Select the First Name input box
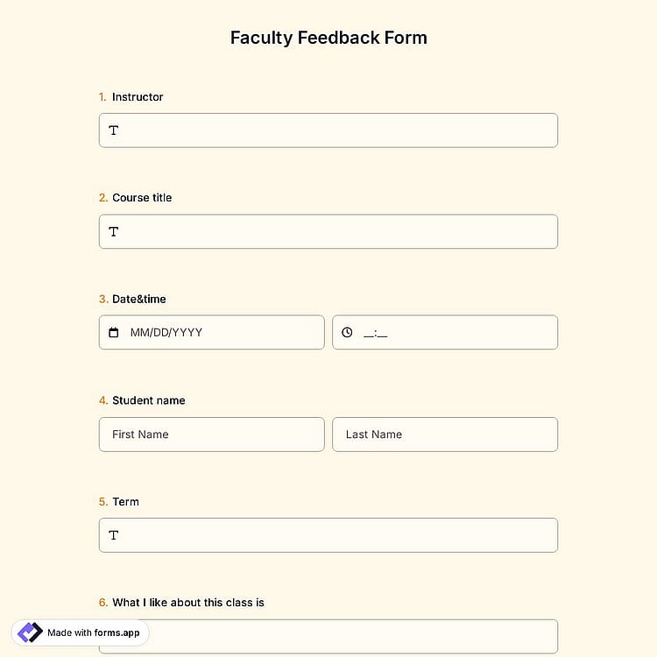The width and height of the screenshot is (657, 657). [x=212, y=434]
